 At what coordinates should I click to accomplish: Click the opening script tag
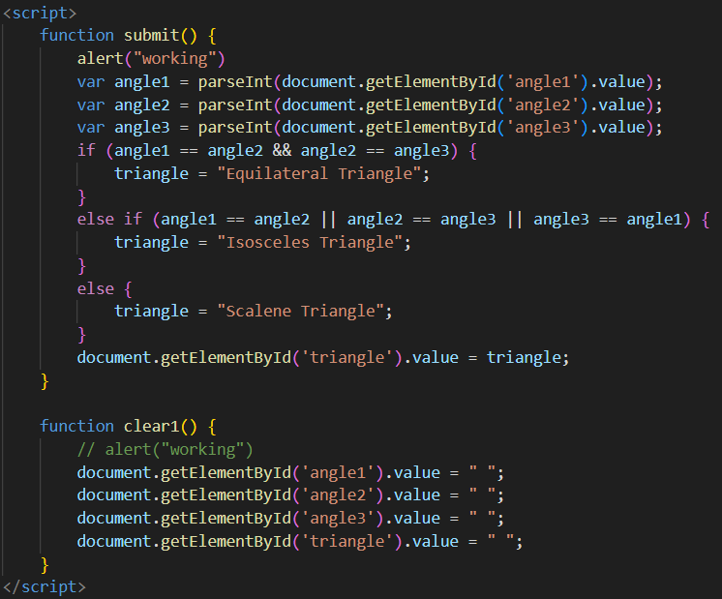39,13
